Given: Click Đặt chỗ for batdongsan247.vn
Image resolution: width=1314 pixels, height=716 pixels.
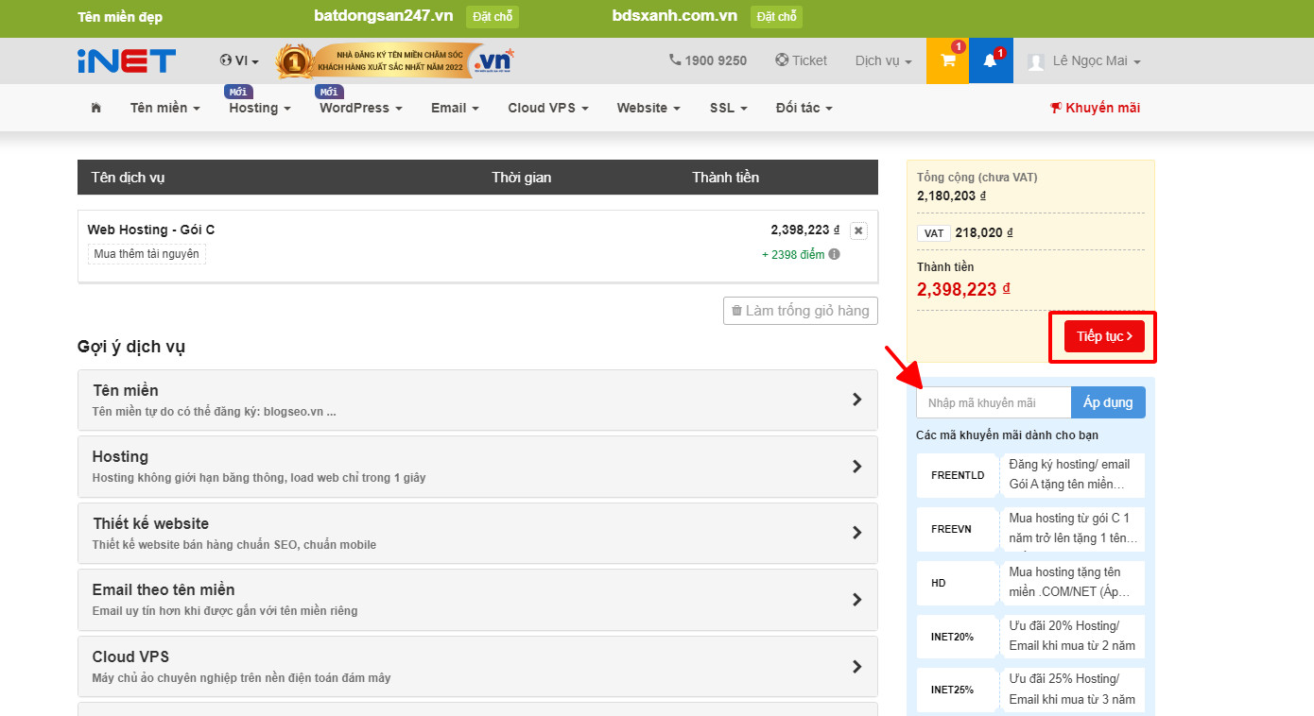Looking at the screenshot, I should [493, 17].
